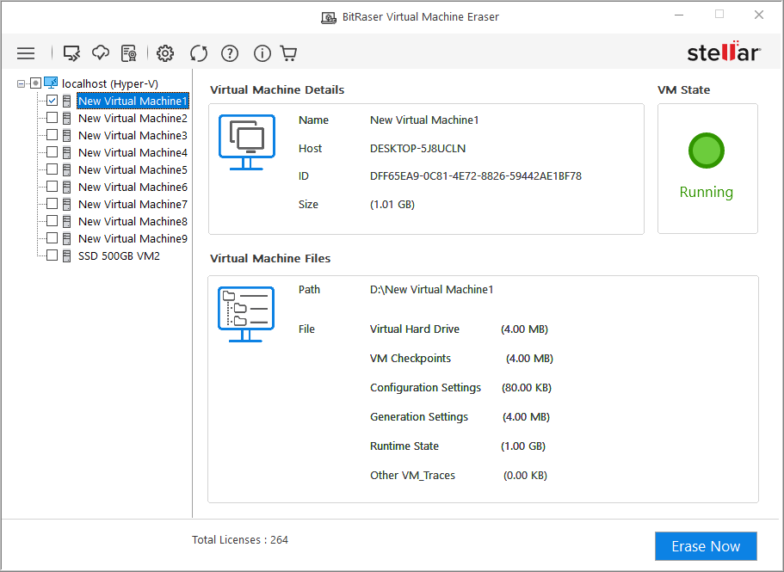Check the New Virtual Machine2 checkbox

pos(52,117)
